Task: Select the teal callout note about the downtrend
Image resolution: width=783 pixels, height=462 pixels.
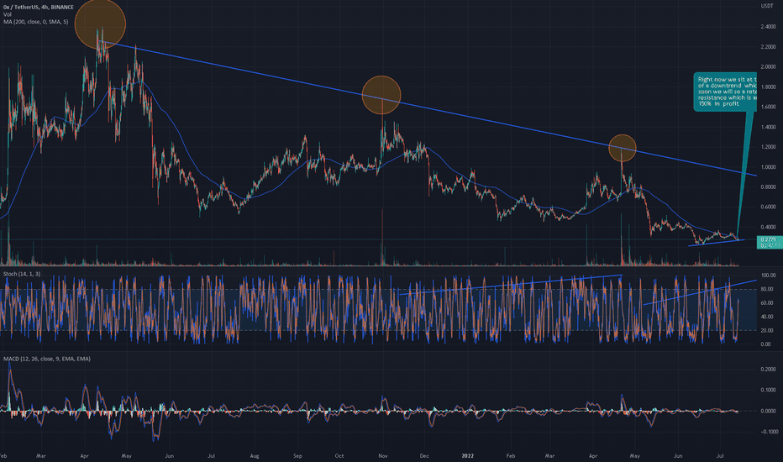Action: click(x=725, y=92)
